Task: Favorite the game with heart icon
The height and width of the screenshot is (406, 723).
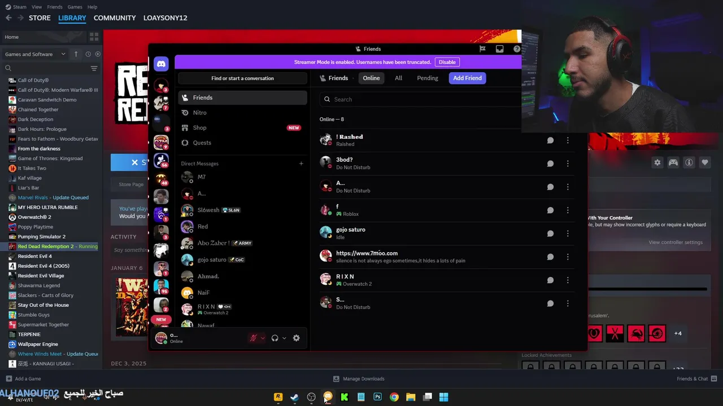Action: tap(705, 162)
